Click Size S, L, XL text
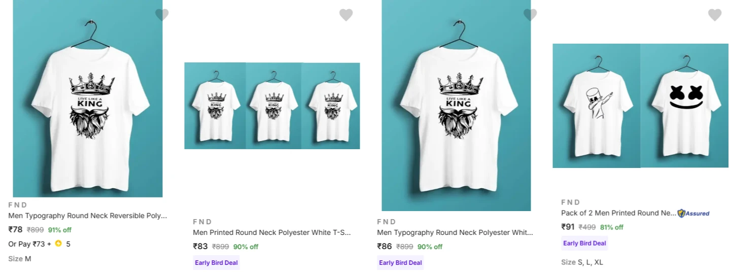 click(582, 262)
